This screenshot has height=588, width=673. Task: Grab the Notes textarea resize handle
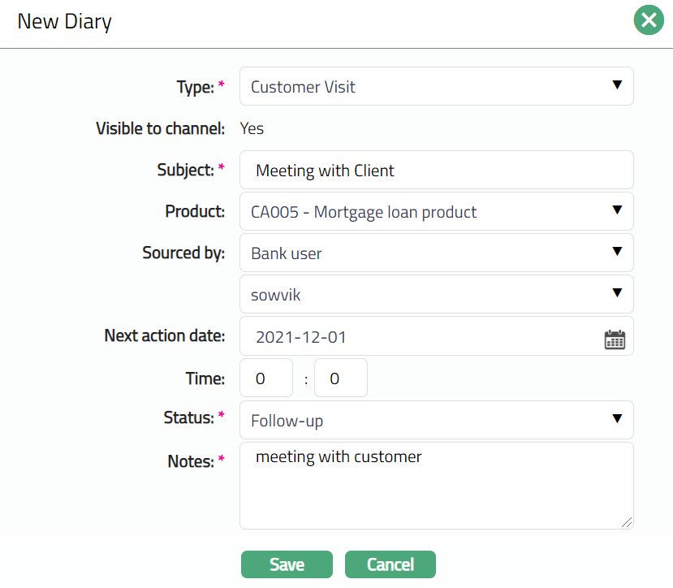pos(627,523)
